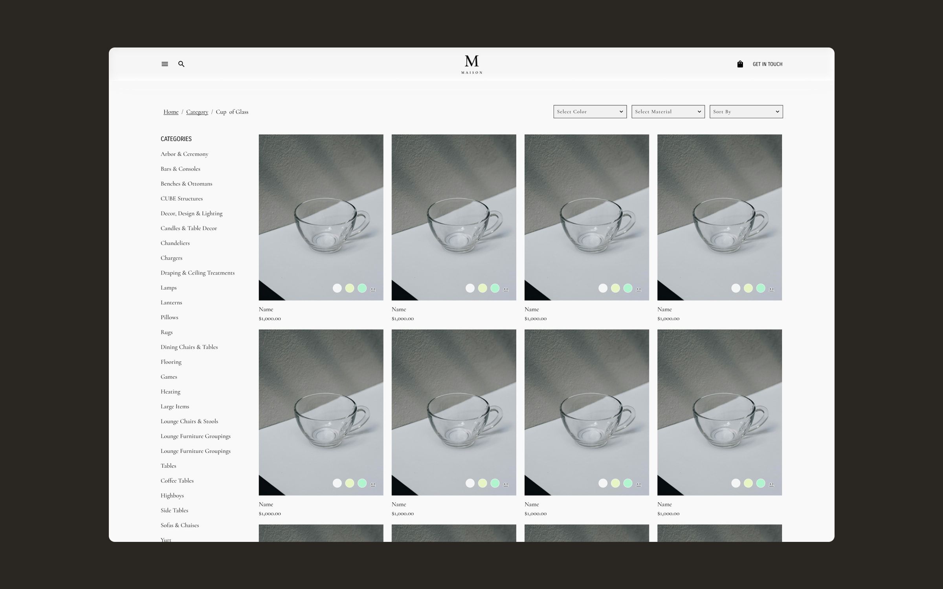Open the Select Color dropdown
The image size is (943, 589).
pyautogui.click(x=590, y=112)
